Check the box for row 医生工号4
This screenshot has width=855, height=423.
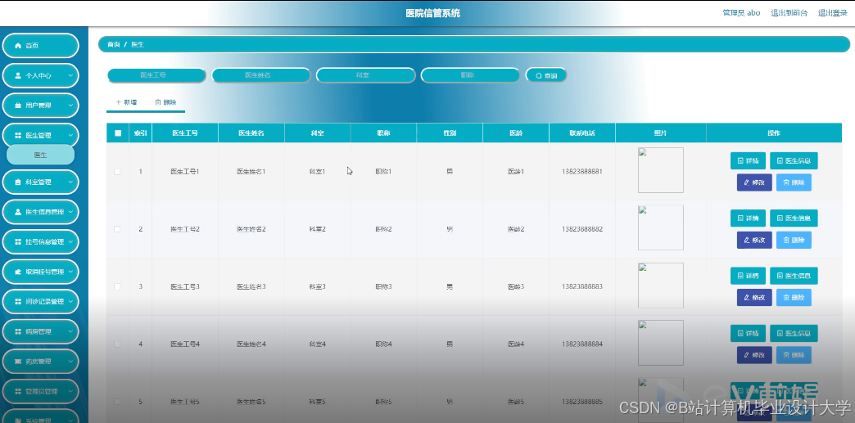pos(117,344)
